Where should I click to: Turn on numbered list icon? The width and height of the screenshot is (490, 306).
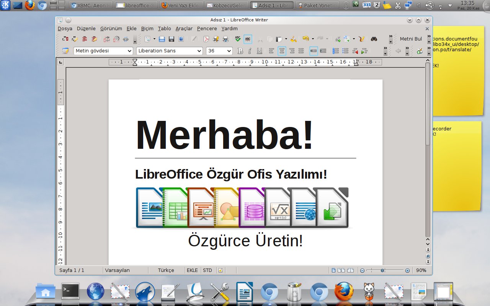[335, 50]
